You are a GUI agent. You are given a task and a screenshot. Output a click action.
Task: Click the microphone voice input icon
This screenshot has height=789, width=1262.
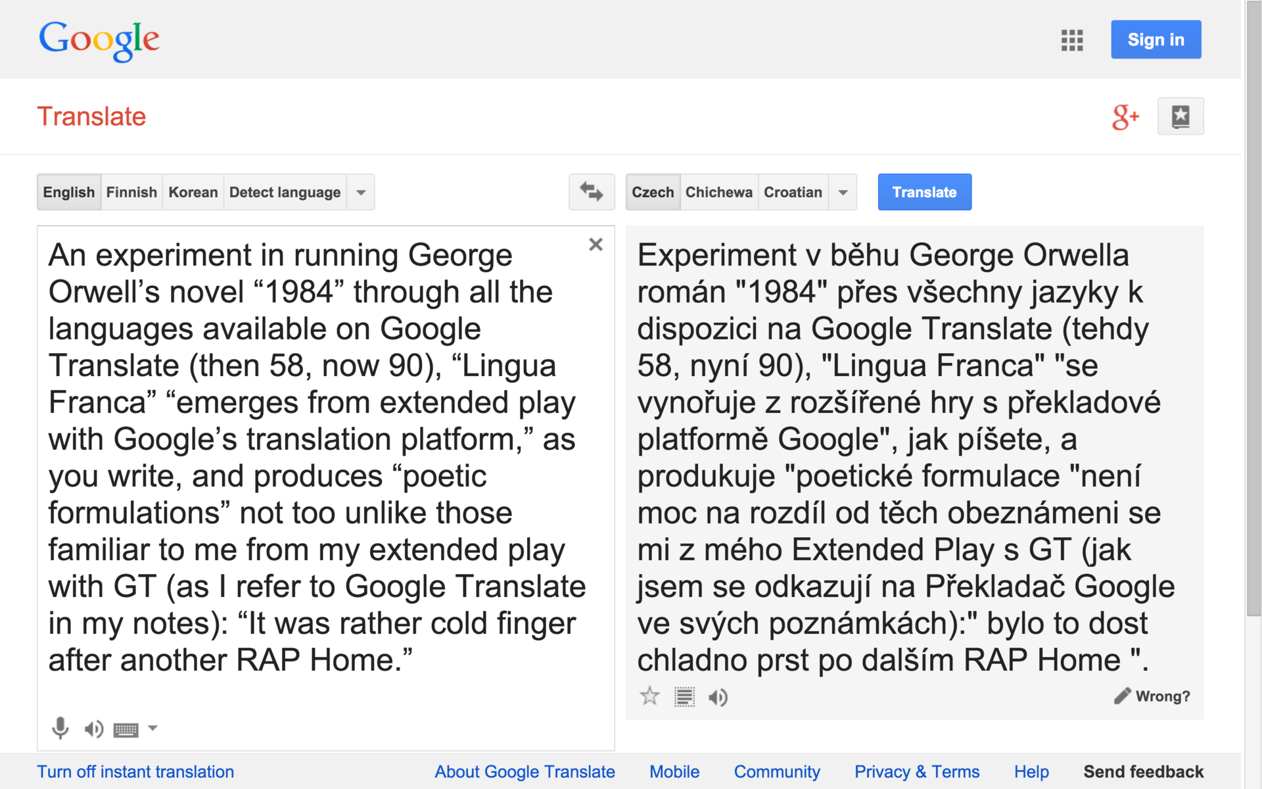tap(60, 728)
